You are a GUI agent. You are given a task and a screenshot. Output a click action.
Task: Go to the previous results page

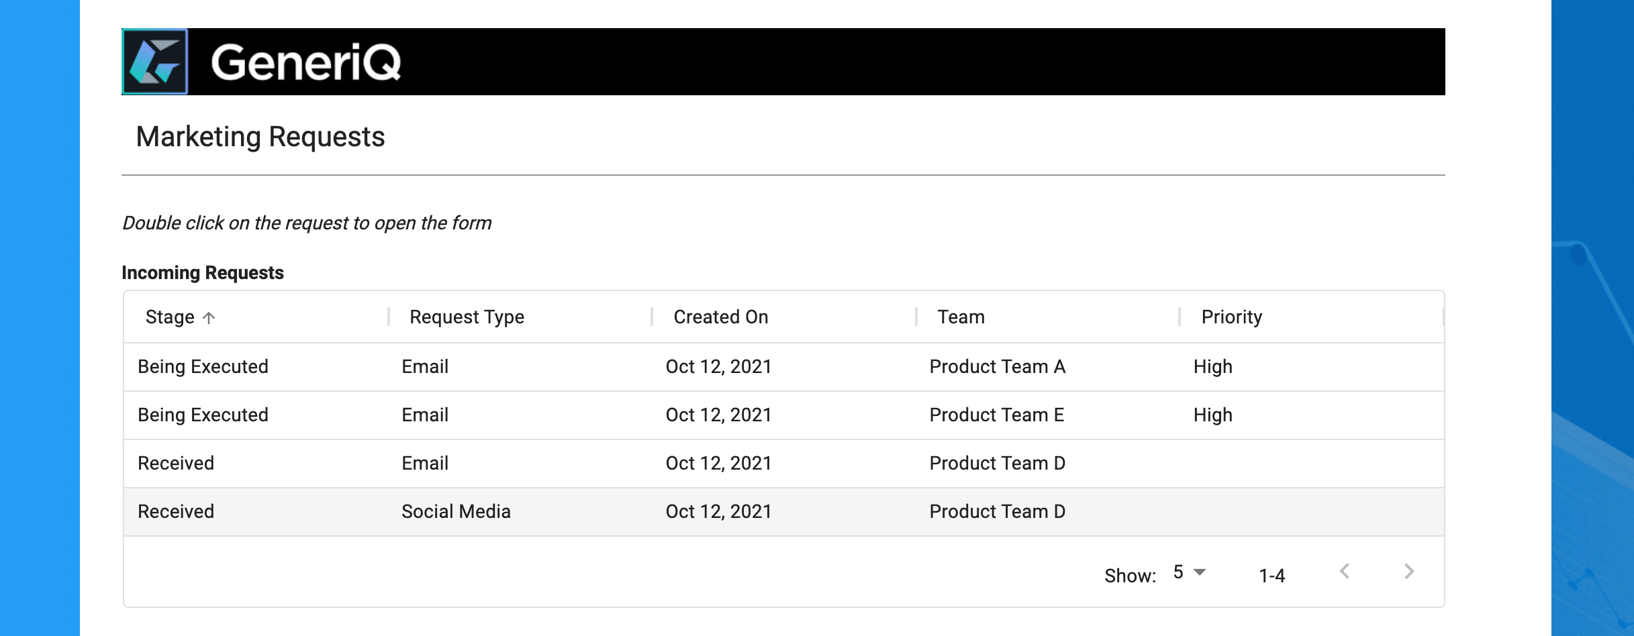[1345, 572]
